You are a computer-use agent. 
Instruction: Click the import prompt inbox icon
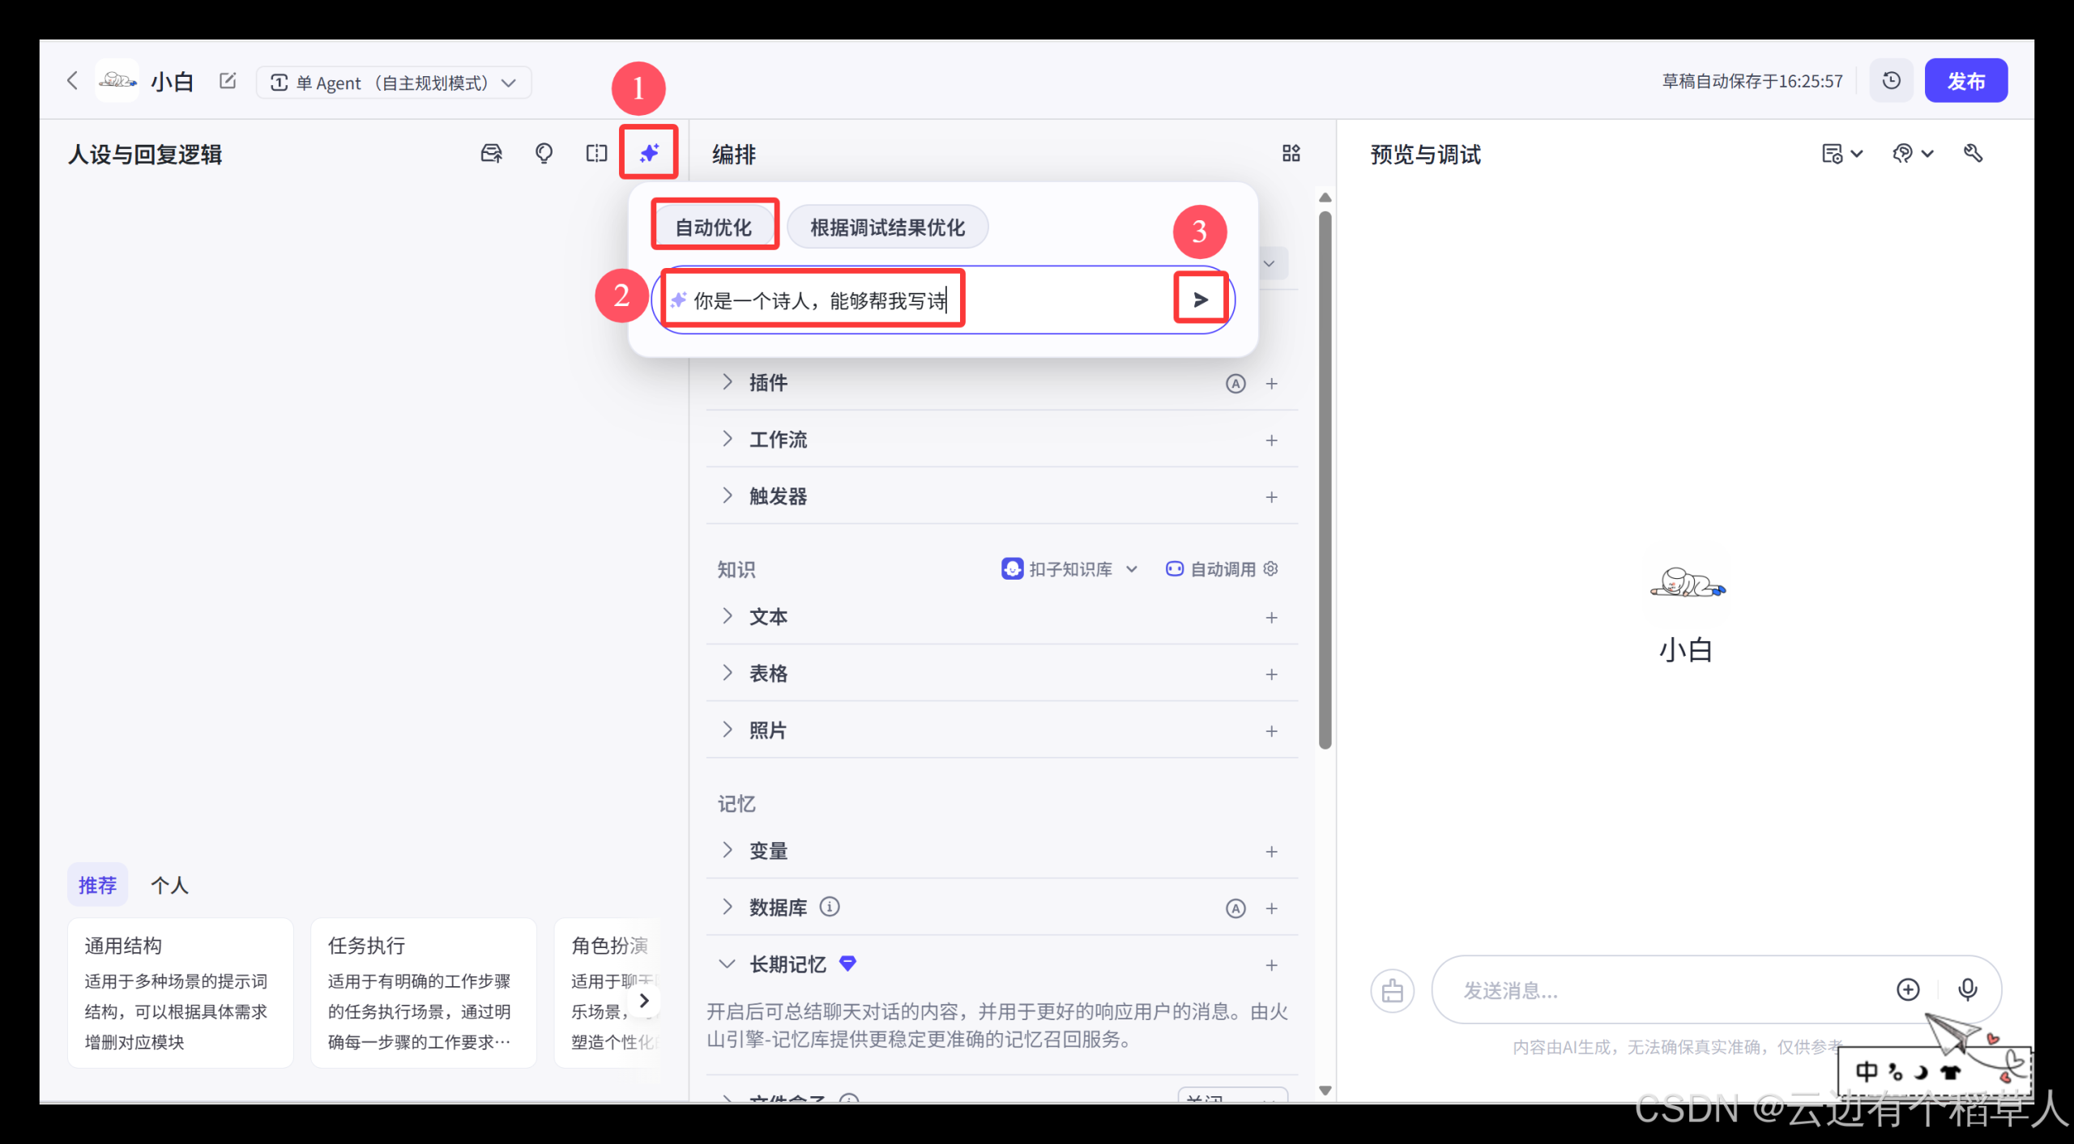click(491, 153)
